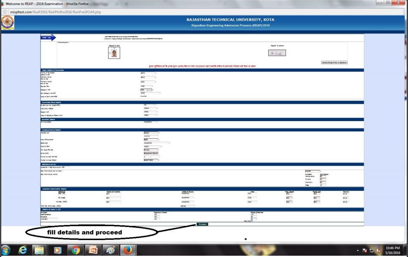Click the university logo in page header

(x=7, y=24)
